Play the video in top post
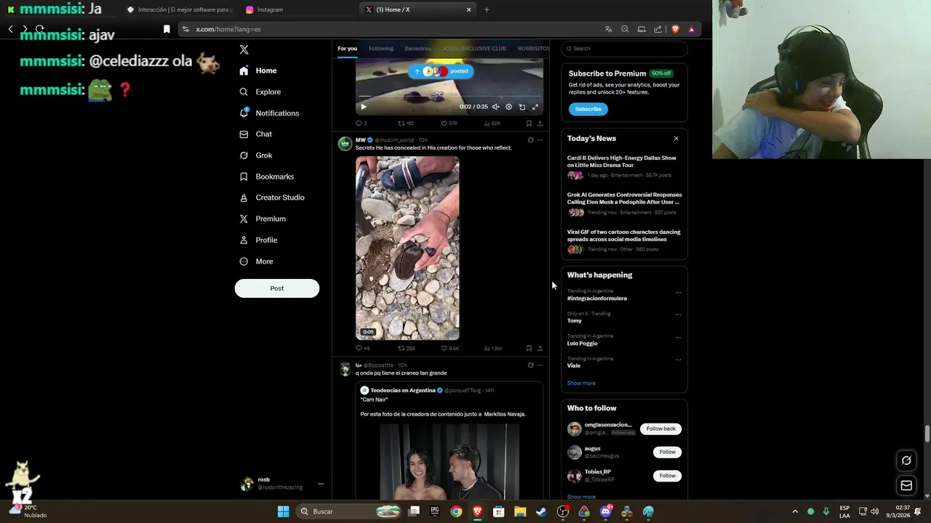 pos(364,107)
